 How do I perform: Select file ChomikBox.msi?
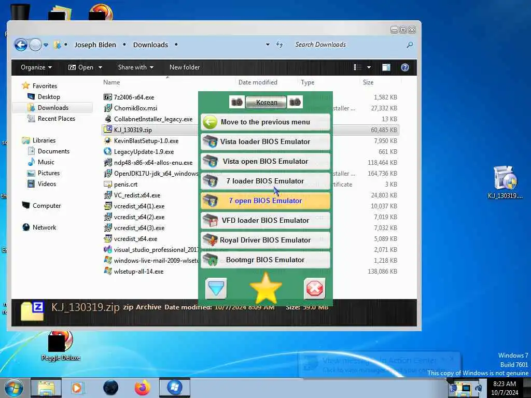coord(135,108)
